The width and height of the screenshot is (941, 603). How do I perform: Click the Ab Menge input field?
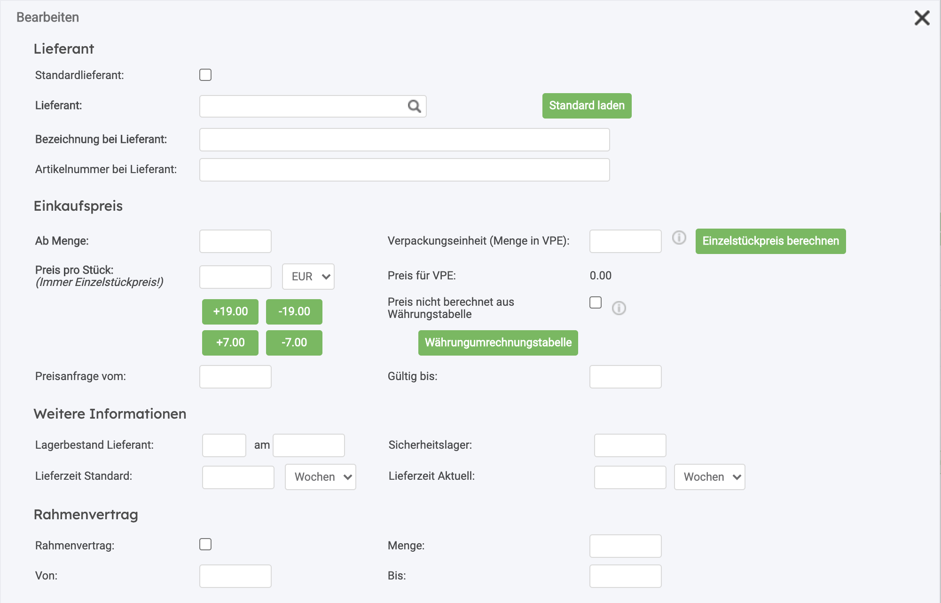[x=235, y=241]
